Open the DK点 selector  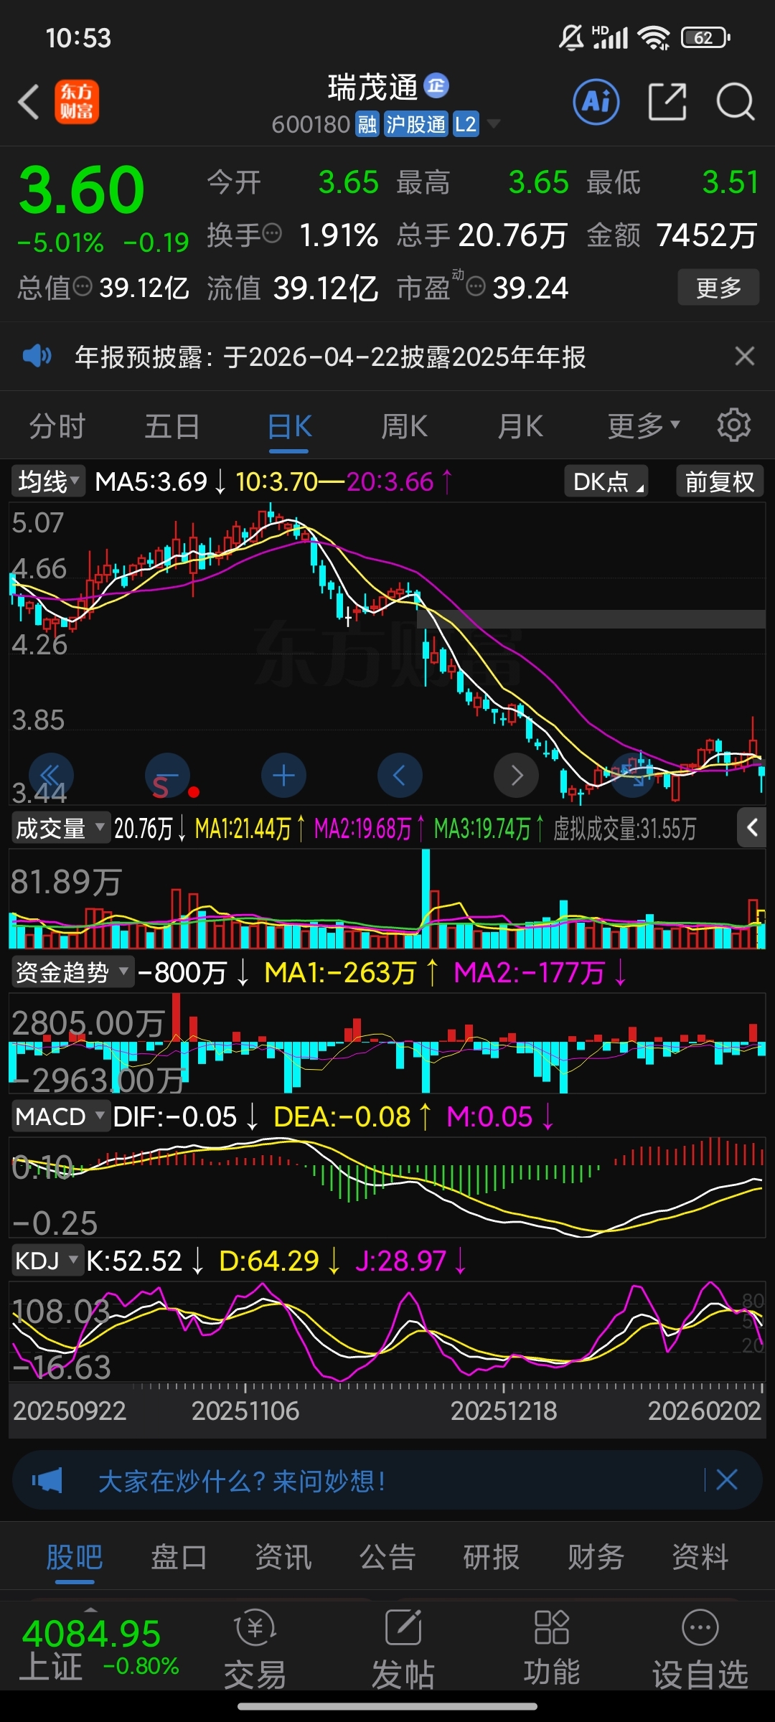pos(606,481)
